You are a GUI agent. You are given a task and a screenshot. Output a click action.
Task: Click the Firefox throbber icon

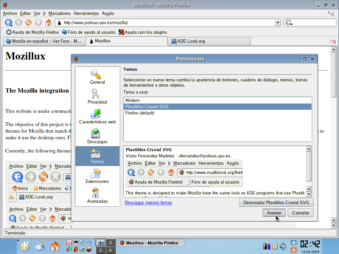click(x=331, y=13)
